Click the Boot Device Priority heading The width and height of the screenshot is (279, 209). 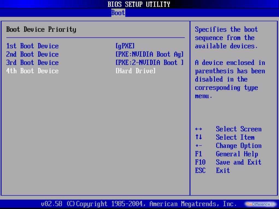pos(41,30)
